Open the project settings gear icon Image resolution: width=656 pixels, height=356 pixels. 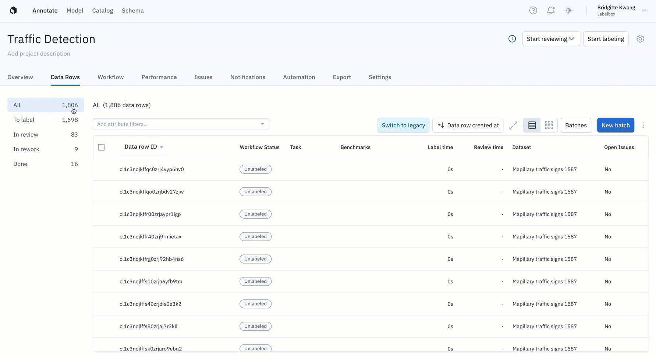[640, 39]
